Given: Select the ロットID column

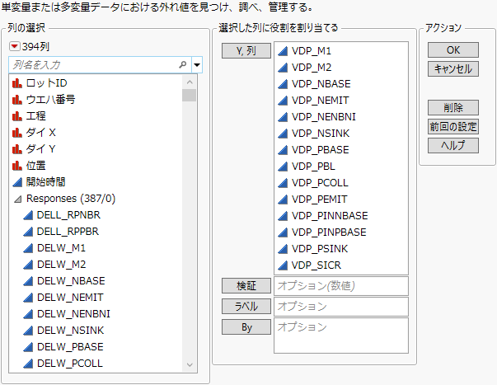Looking at the screenshot, I should (47, 83).
